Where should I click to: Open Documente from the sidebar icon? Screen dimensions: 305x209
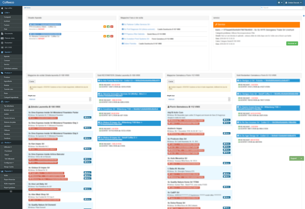point(2,34)
